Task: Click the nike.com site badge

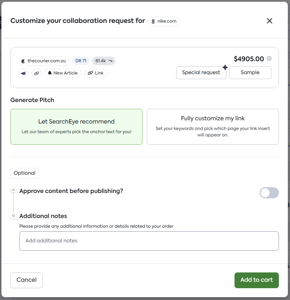Action: pos(164,21)
